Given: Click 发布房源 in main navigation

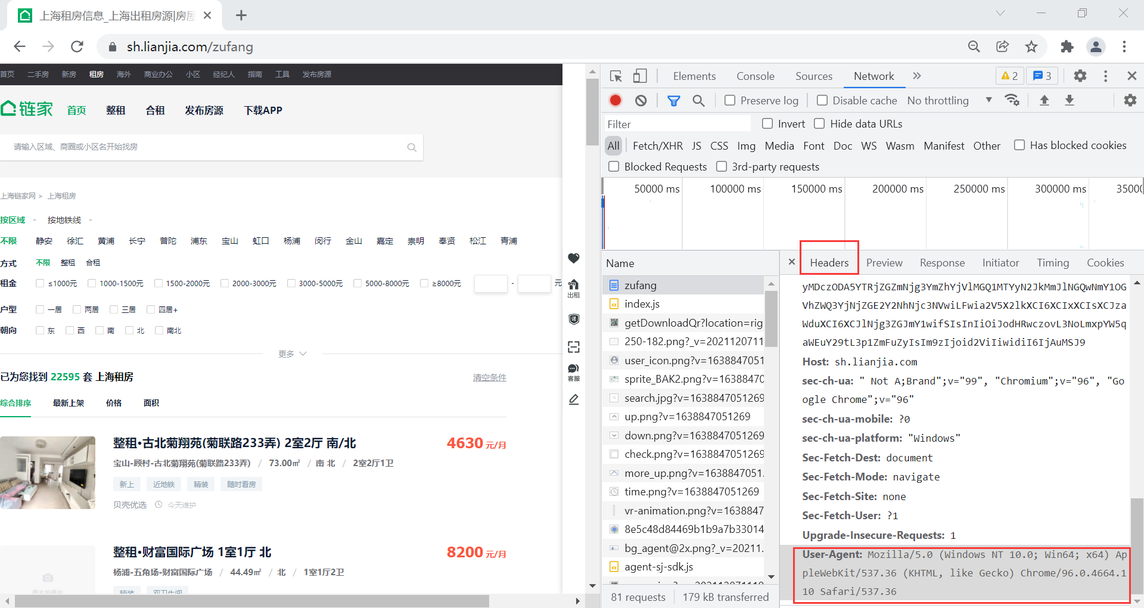Looking at the screenshot, I should (x=204, y=110).
